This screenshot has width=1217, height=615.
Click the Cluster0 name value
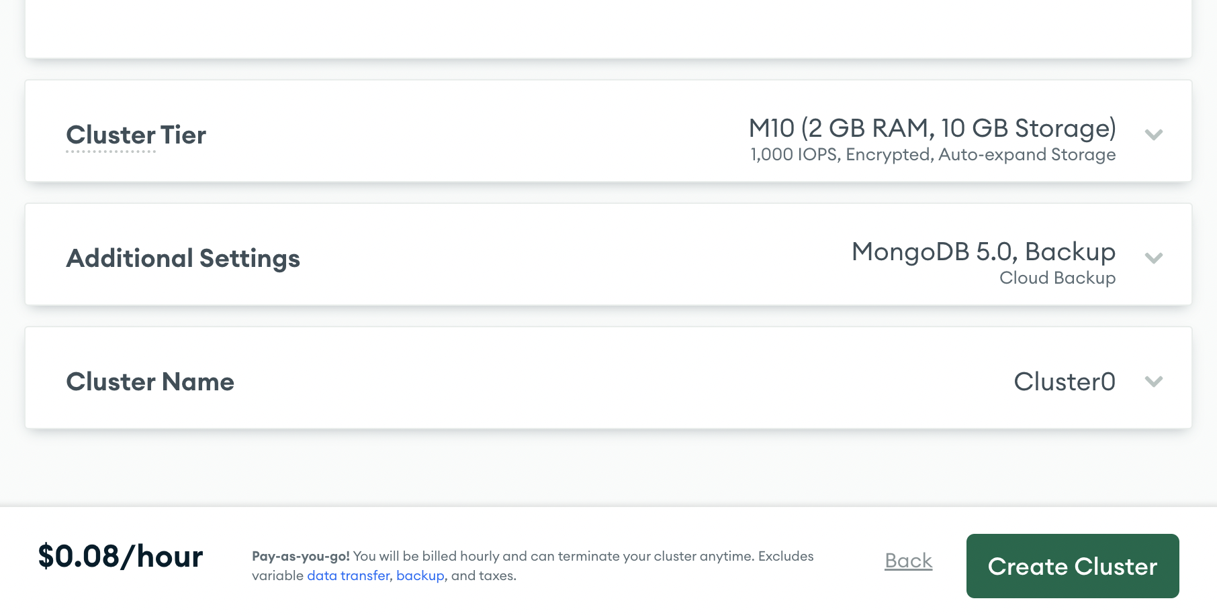1065,382
